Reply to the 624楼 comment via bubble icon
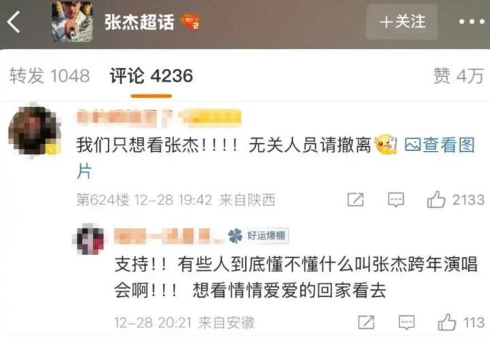The width and height of the screenshot is (490, 337). coord(396,200)
